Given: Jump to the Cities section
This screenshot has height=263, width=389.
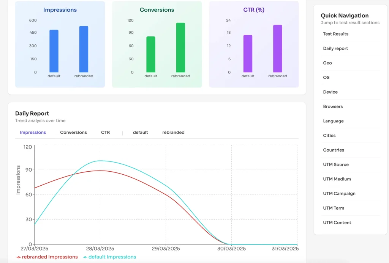Looking at the screenshot, I should point(329,136).
